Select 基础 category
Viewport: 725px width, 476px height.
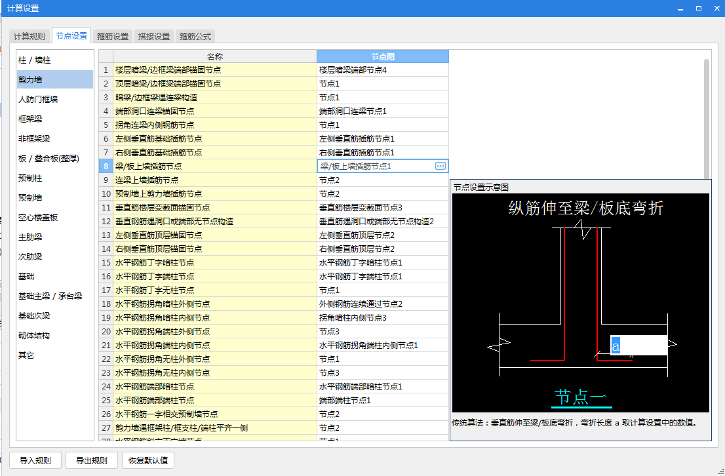(54, 277)
